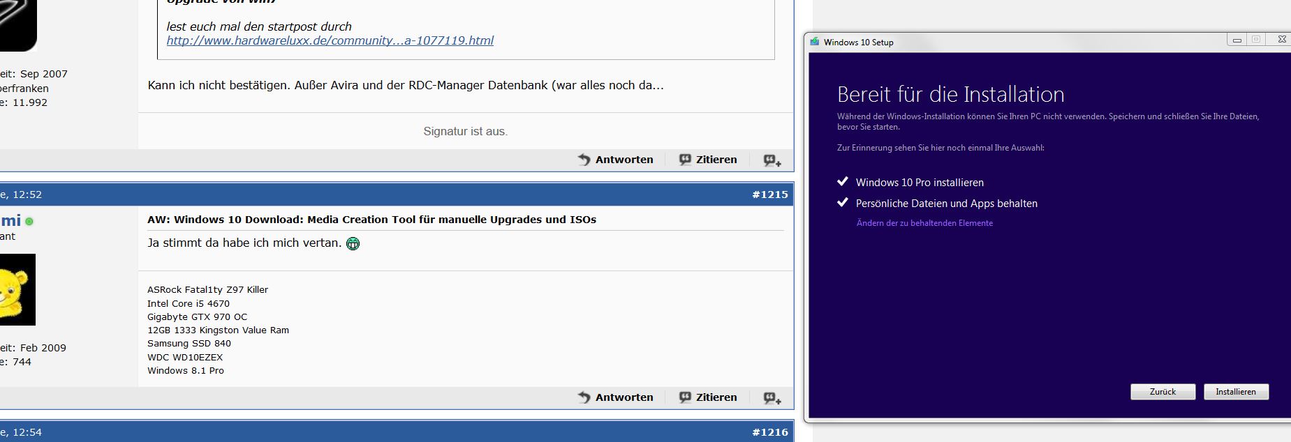
Task: Click the black avatar image at the top
Action: point(18,25)
